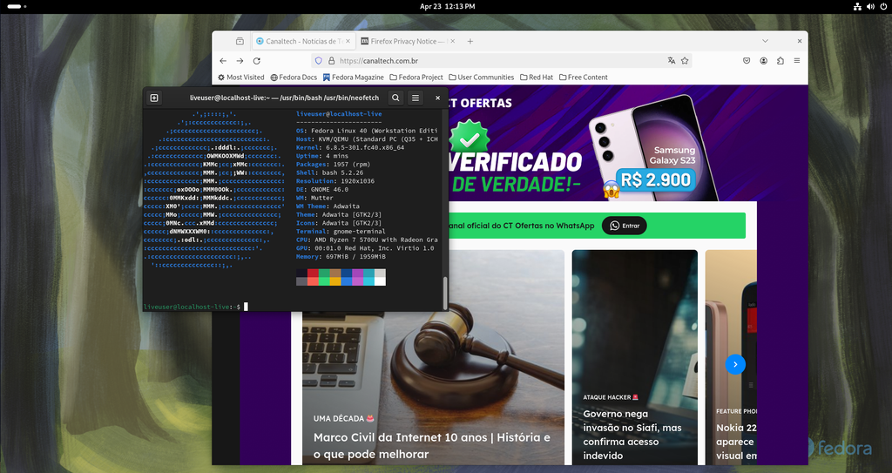The height and width of the screenshot is (473, 892).
Task: Expand the list all tabs chevron
Action: [765, 41]
